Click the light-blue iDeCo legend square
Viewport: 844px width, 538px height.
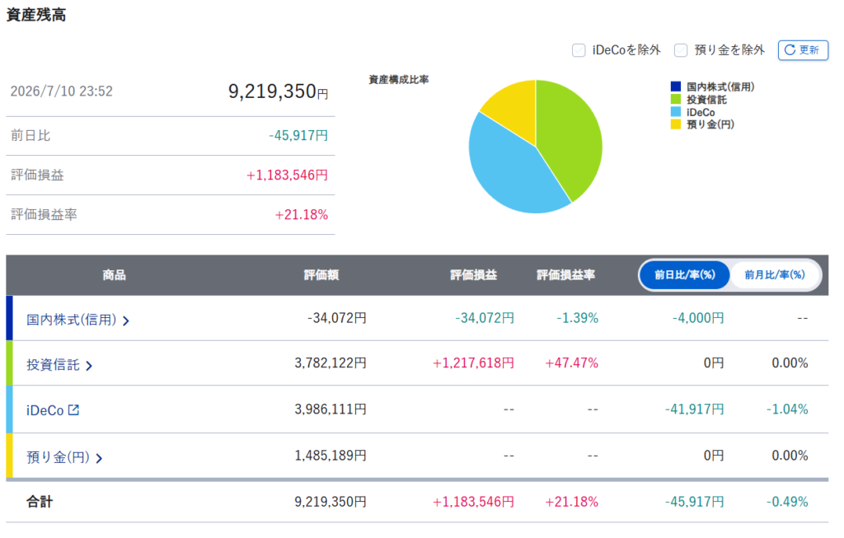(x=676, y=112)
